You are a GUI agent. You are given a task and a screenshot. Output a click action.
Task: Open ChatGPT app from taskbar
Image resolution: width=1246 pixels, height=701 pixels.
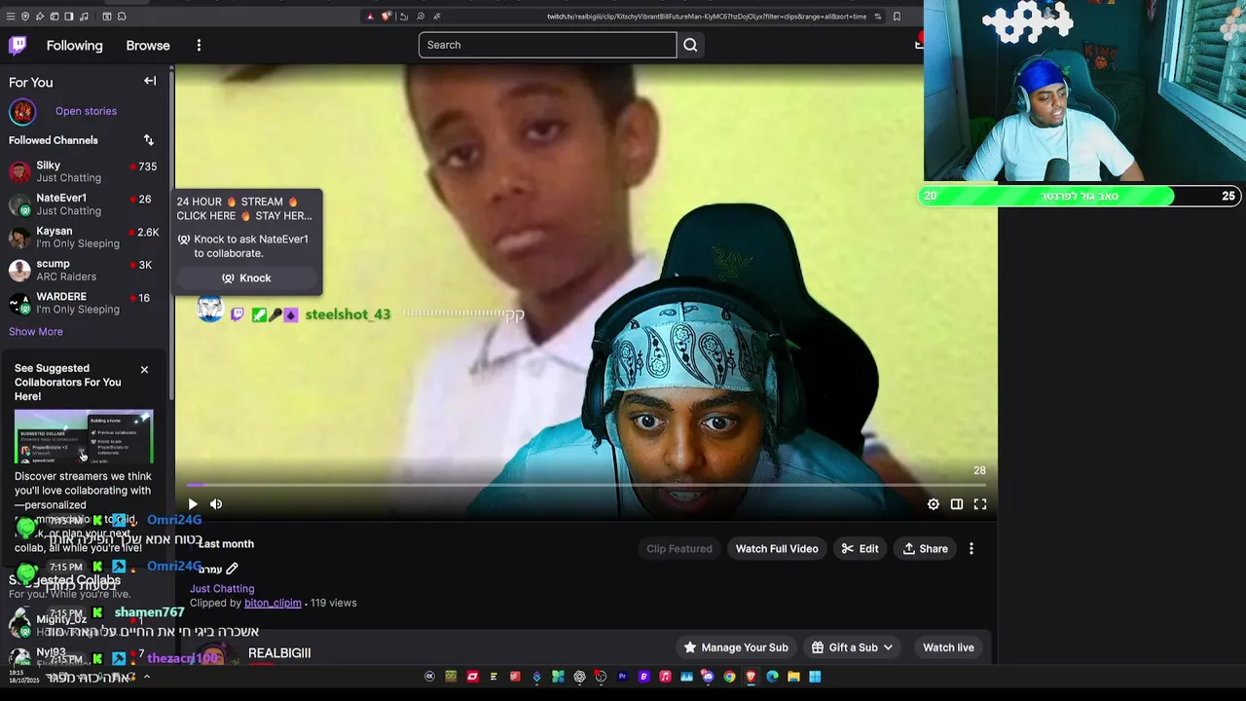pyautogui.click(x=579, y=677)
